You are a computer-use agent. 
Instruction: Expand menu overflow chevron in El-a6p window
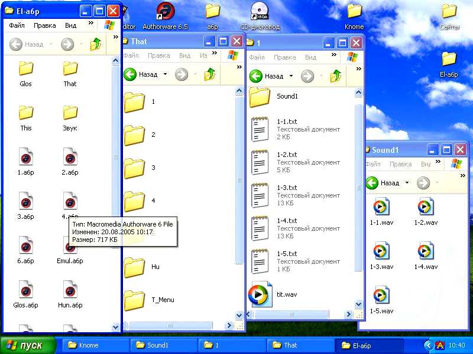[x=91, y=24]
